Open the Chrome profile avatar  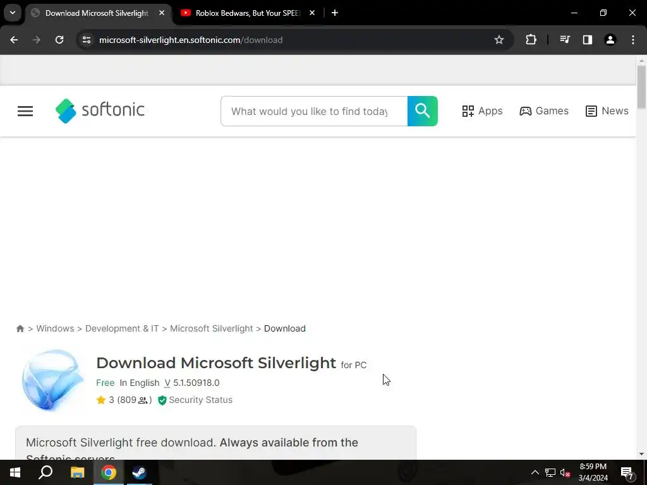coord(610,40)
